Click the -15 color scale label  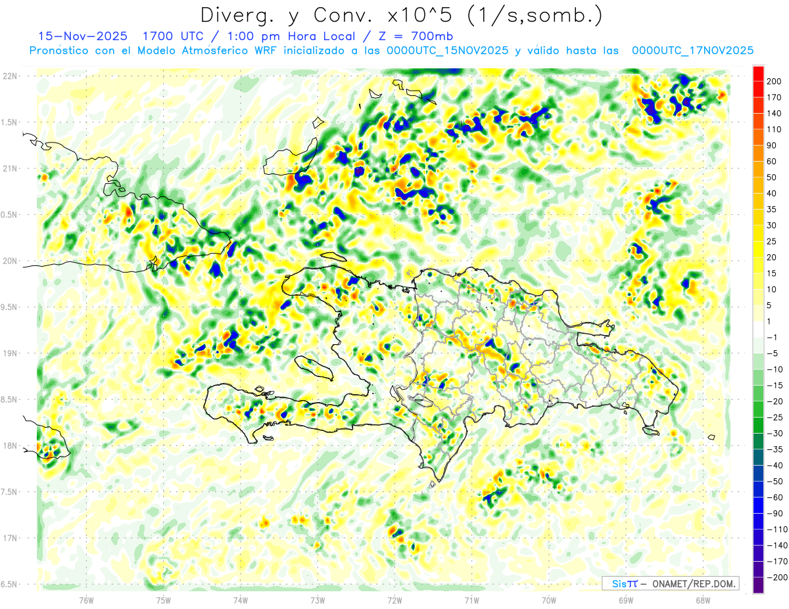tap(777, 385)
